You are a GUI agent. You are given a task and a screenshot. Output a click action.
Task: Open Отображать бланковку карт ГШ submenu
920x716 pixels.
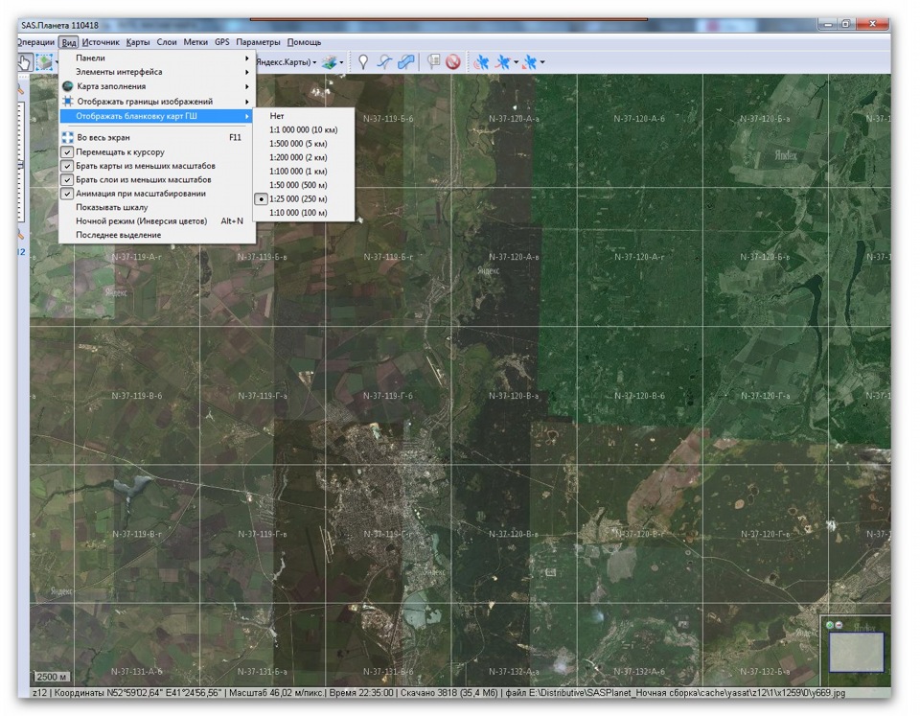(x=156, y=116)
